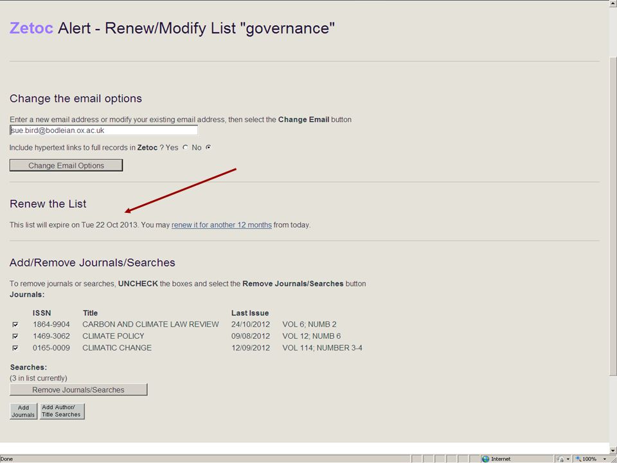Click Remove Journals/Searches button
Image resolution: width=617 pixels, height=463 pixels.
tap(78, 390)
